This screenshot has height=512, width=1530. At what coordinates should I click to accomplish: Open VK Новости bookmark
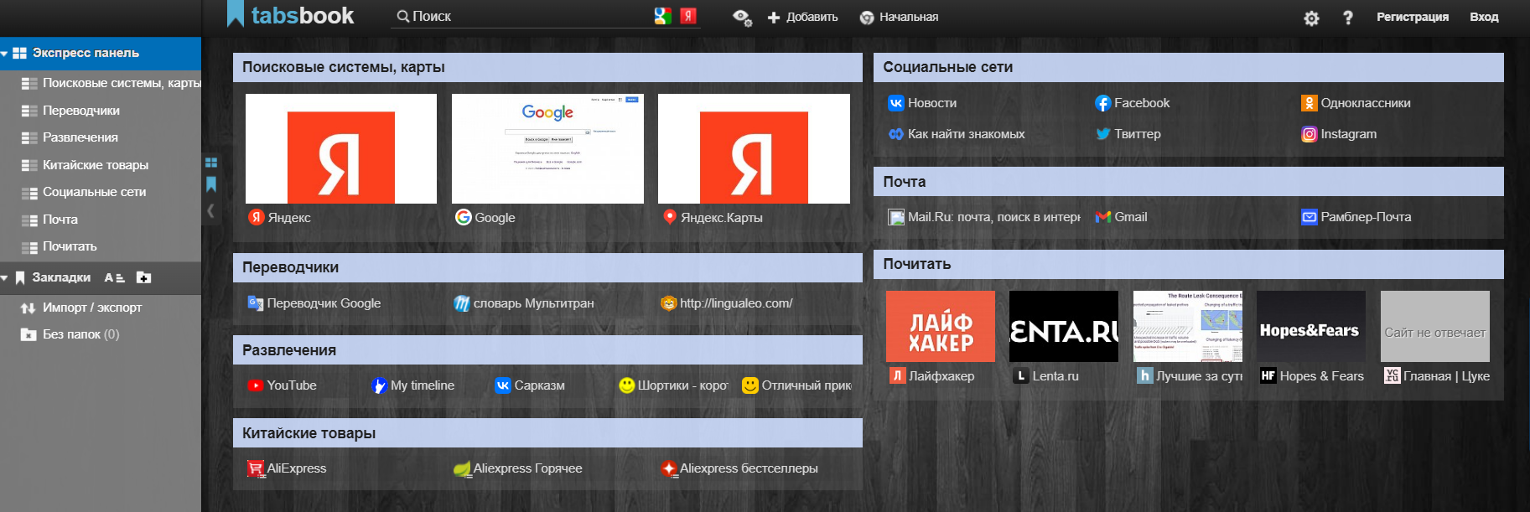922,103
